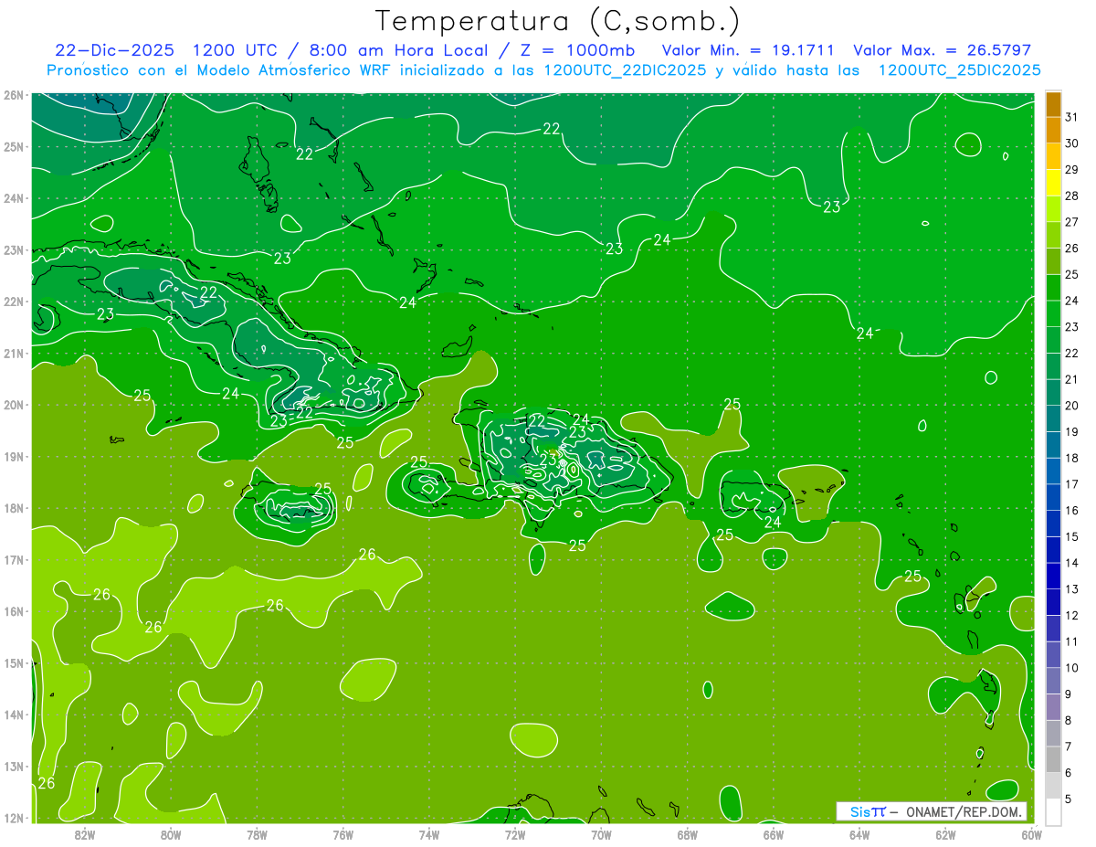Click the dark orange swatch above 31
Image resolution: width=1096 pixels, height=847 pixels.
pos(1053,104)
